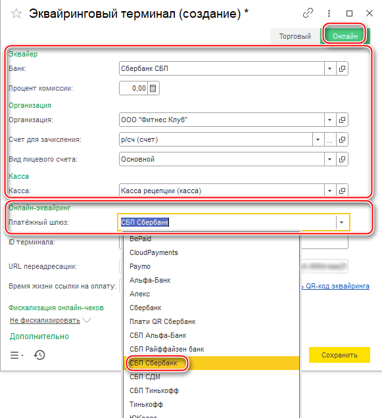This screenshot has width=382, height=418.
Task: Expand the Организация dropdown
Action: [329, 120]
